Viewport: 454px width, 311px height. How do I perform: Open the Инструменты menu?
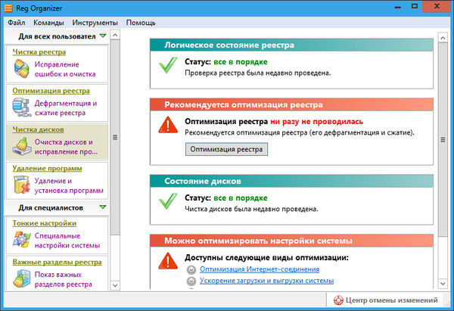coord(95,23)
